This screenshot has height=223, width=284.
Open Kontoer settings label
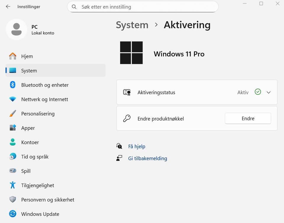pyautogui.click(x=30, y=142)
